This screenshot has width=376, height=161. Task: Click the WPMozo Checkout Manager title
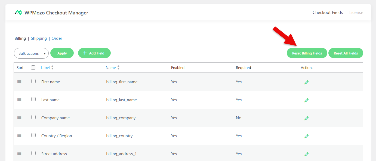56,13
